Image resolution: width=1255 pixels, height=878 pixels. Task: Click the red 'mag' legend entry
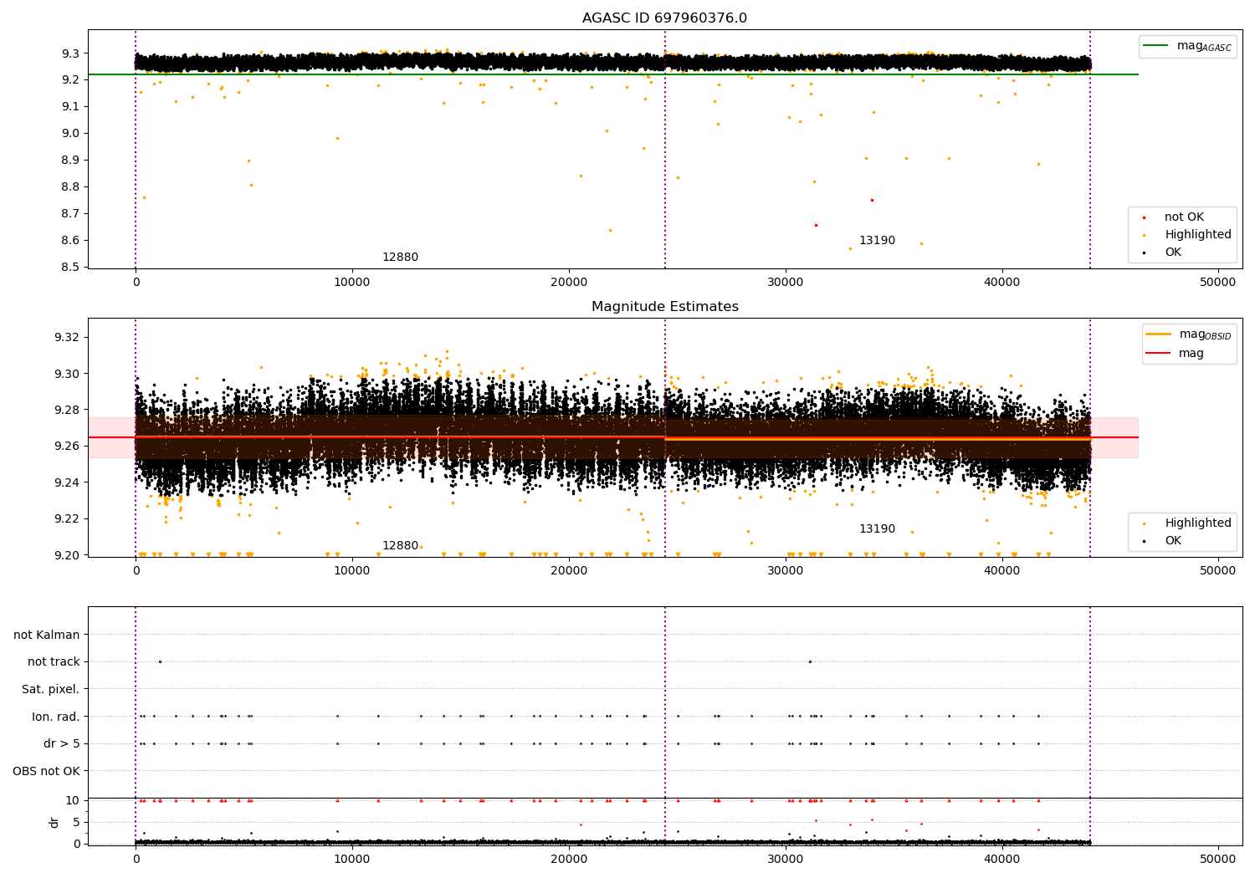coord(1191,353)
